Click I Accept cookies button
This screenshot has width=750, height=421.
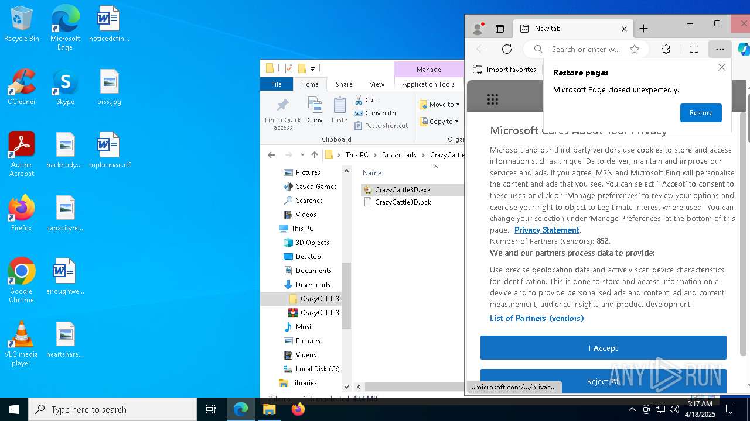603,348
